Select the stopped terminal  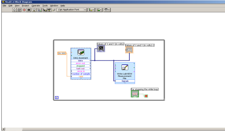(x=81, y=66)
